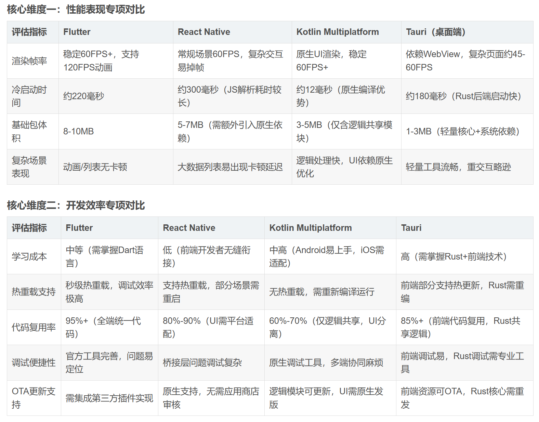Screen dimensions: 539x422
Task: Click cell 秒级热重载，调试效率极高
Action: (x=109, y=292)
